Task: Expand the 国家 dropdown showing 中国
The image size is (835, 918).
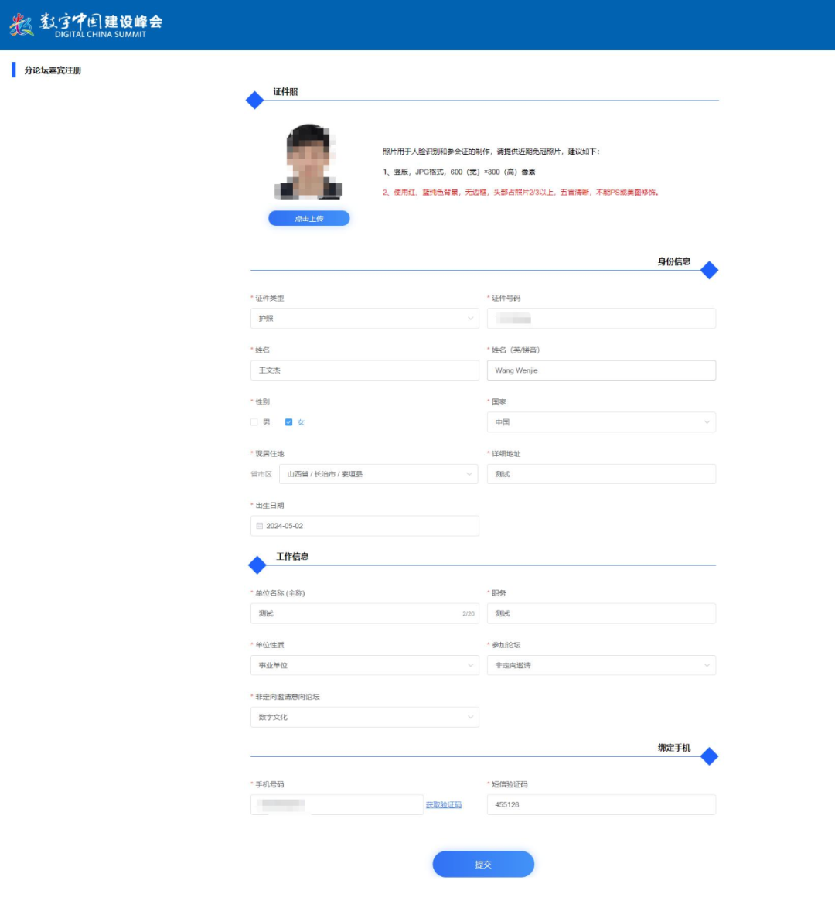Action: pos(601,422)
